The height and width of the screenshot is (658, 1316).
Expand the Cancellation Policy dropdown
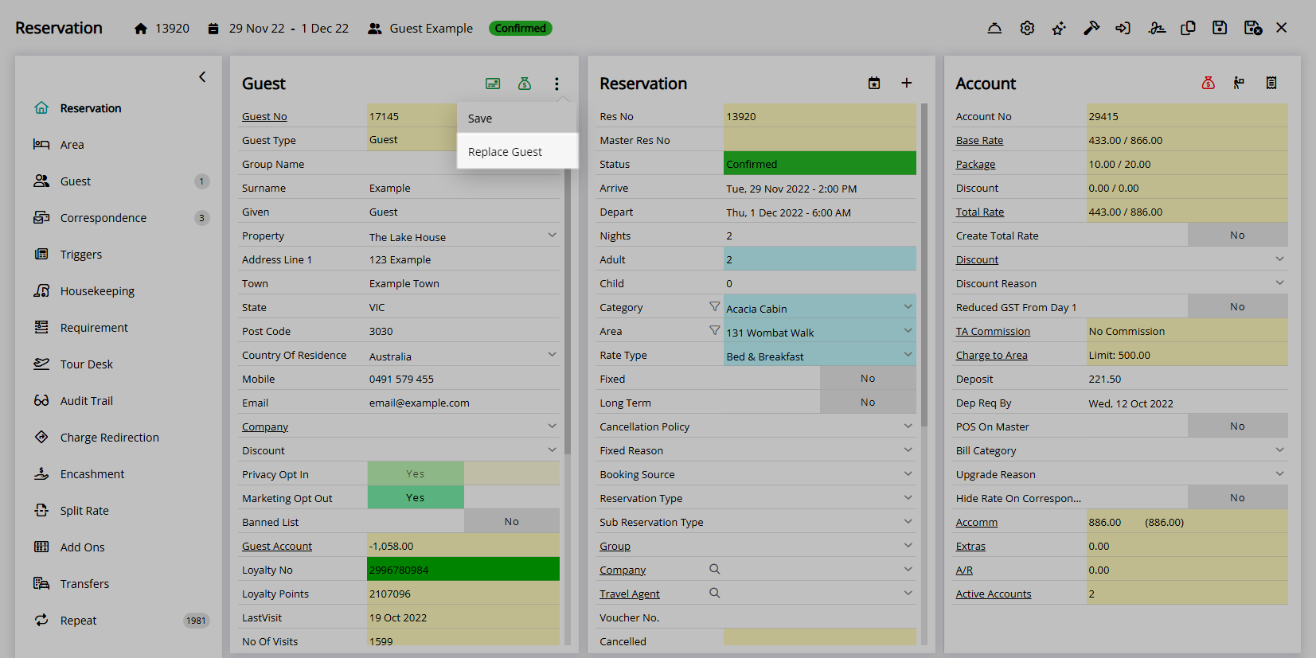908,426
